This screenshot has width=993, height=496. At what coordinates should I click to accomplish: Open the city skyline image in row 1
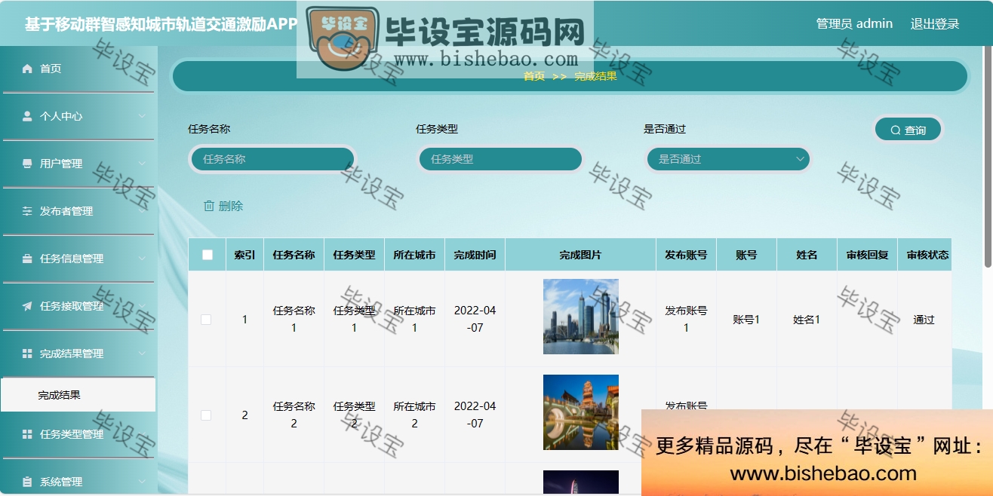click(x=581, y=317)
